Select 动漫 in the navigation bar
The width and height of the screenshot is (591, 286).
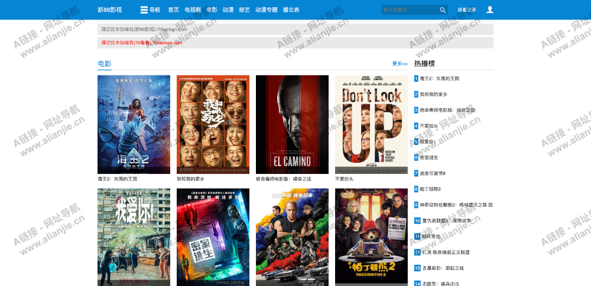click(228, 10)
